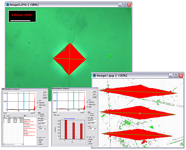Close the Microhardness Analysis dialog with results table
Viewport: 186px width, 150px height.
coord(47,89)
